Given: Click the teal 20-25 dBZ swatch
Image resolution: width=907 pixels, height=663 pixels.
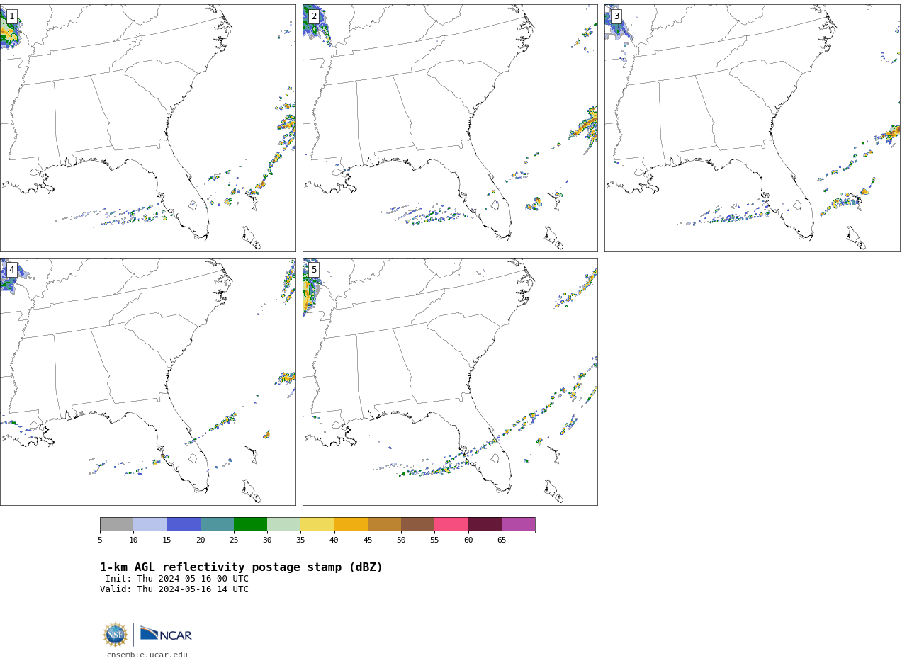Looking at the screenshot, I should (217, 524).
